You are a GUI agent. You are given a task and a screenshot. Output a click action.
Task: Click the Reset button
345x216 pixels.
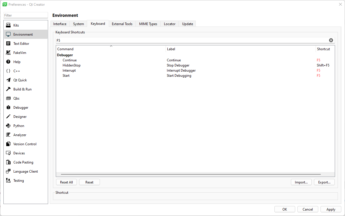tap(89, 182)
